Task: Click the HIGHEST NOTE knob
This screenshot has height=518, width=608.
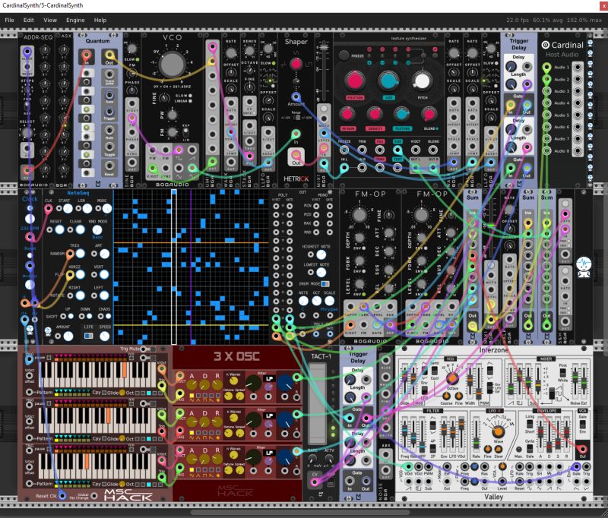Action: (x=321, y=254)
